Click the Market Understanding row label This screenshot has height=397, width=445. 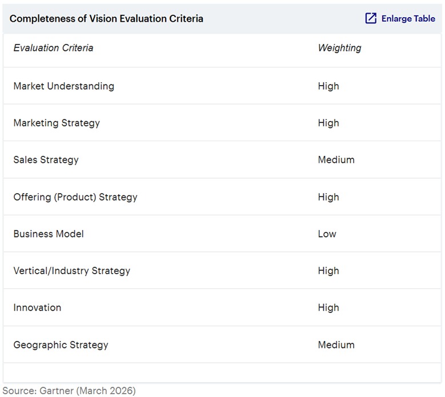(63, 86)
